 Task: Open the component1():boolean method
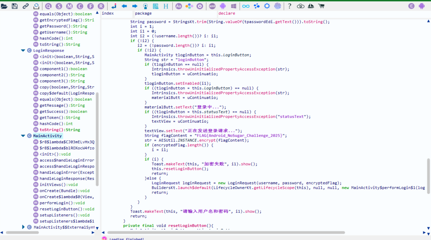coord(63,69)
